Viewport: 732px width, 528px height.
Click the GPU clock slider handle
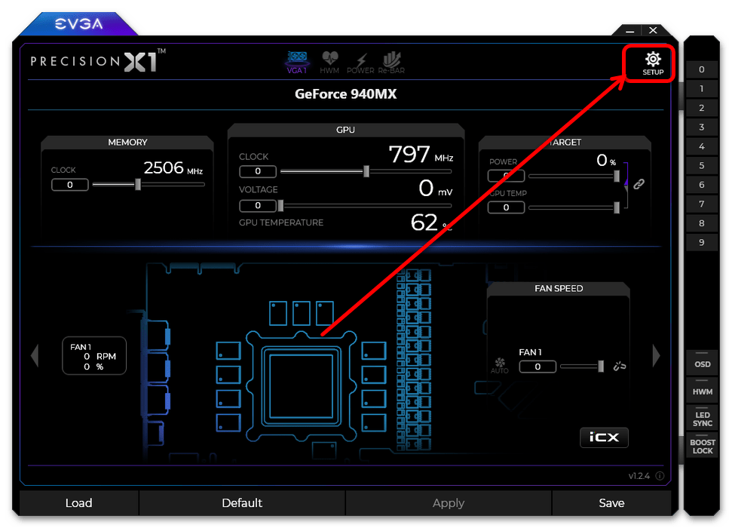coord(366,171)
